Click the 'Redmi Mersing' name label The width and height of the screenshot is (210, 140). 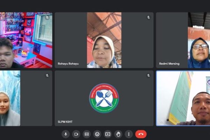pyautogui.click(x=169, y=64)
